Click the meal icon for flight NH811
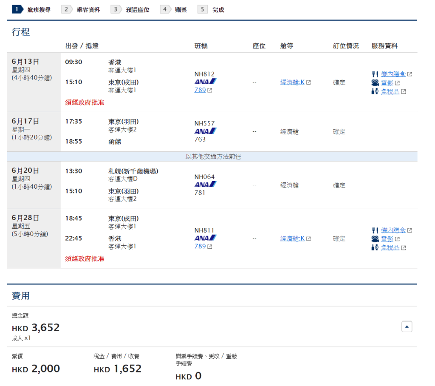 tap(375, 230)
